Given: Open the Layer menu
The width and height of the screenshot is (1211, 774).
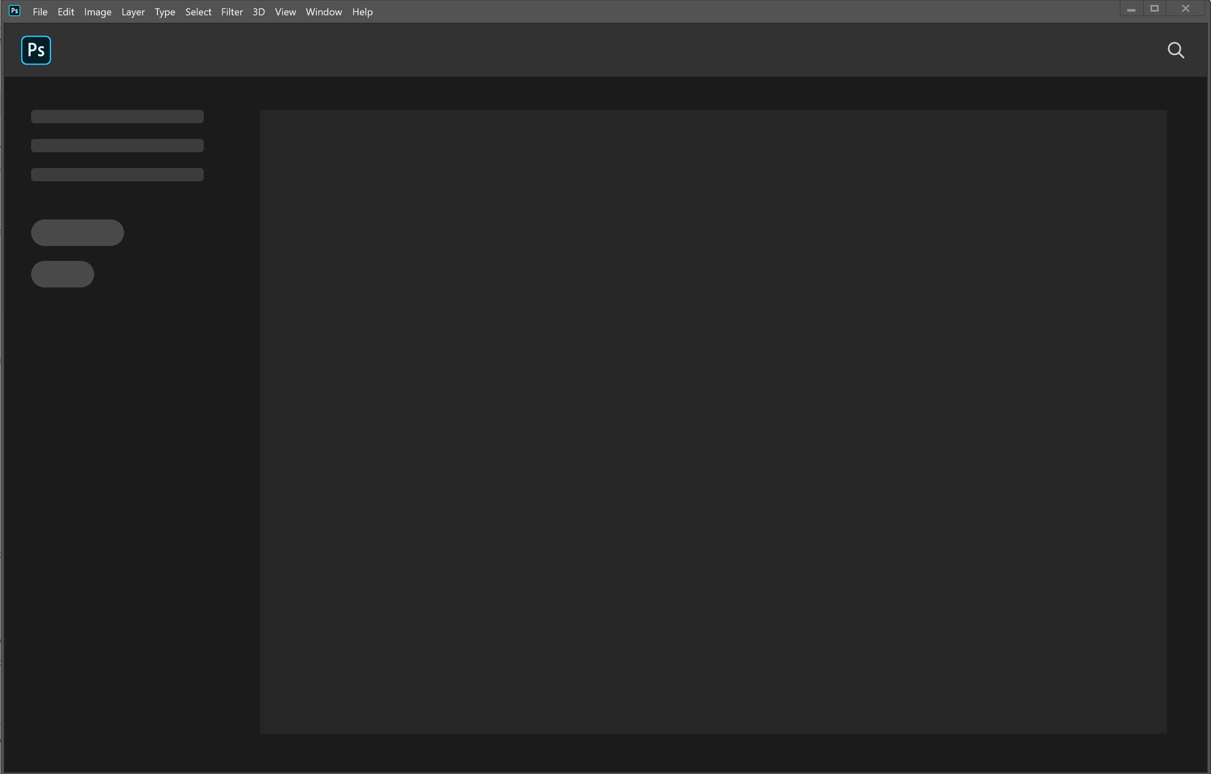Looking at the screenshot, I should click(x=133, y=12).
